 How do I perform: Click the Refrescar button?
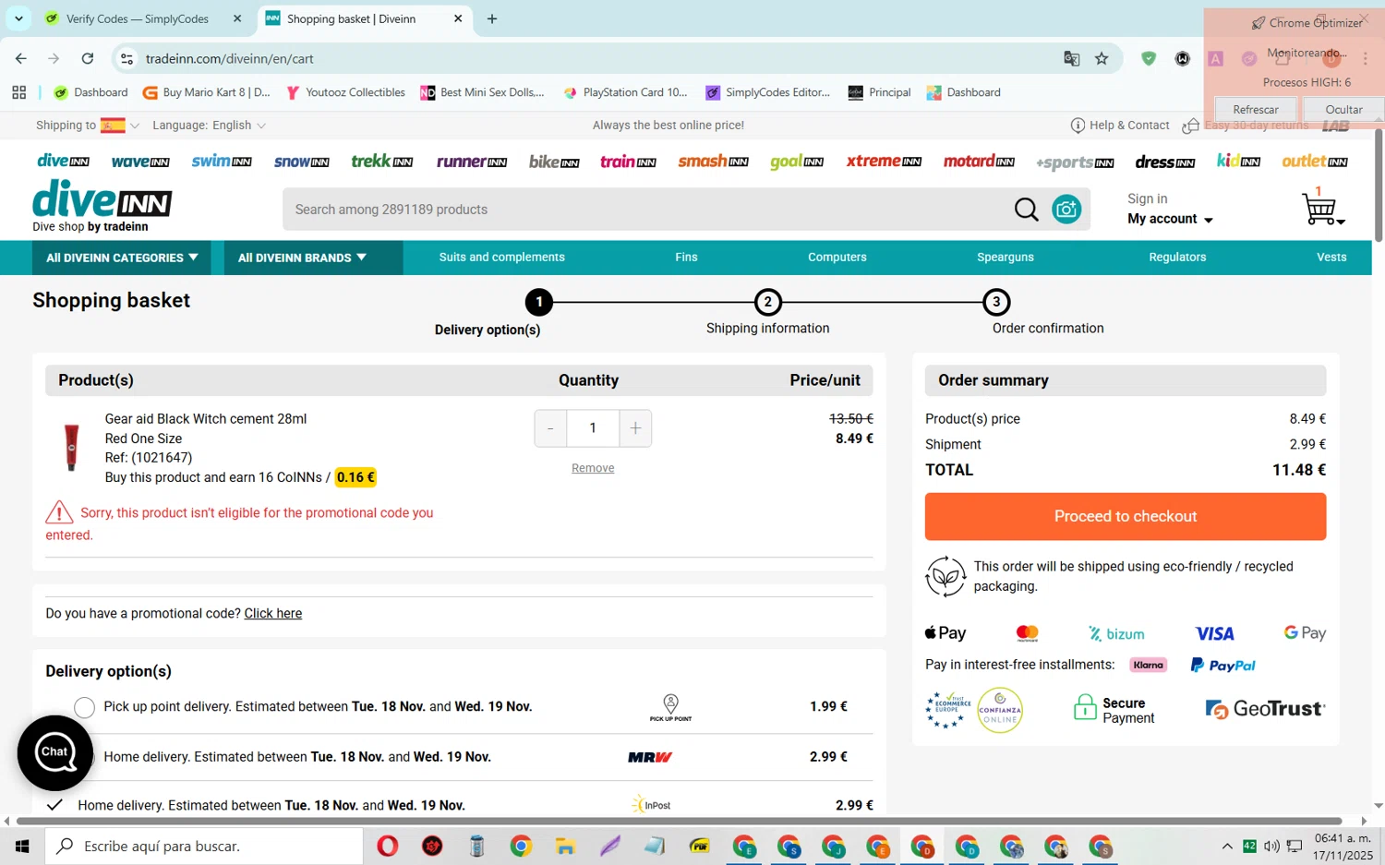[x=1255, y=109]
